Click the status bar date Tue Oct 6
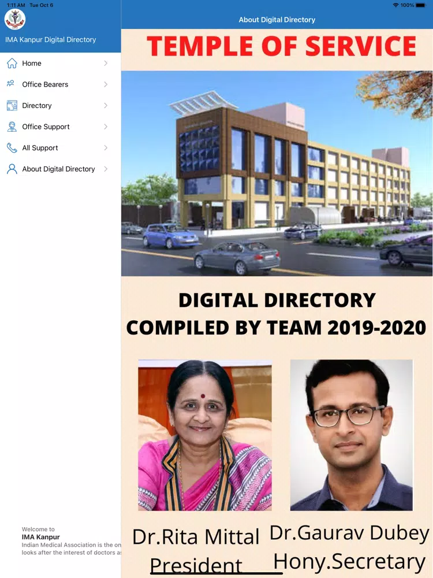The width and height of the screenshot is (433, 578). (41, 5)
